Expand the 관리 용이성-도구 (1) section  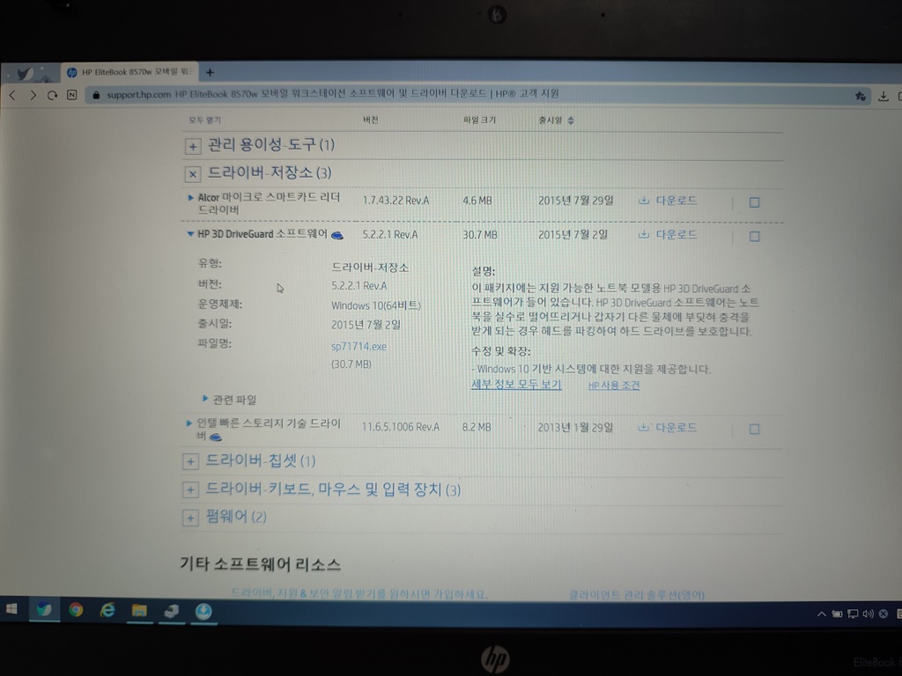coord(193,146)
